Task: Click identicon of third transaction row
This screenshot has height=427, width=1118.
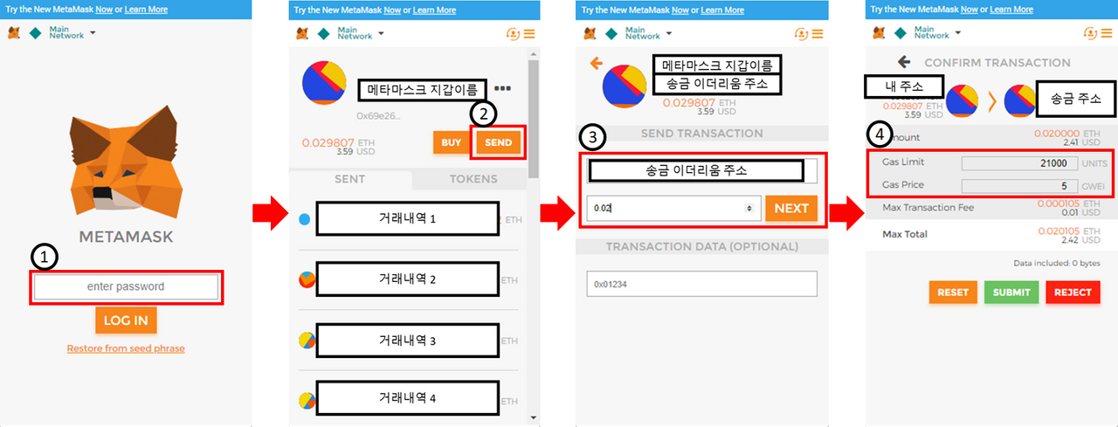Action: click(306, 341)
